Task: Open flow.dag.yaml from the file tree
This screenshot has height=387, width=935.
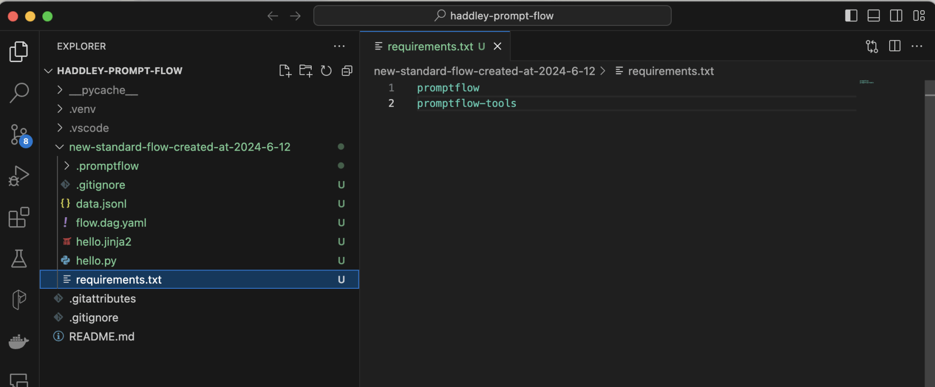Action: (111, 223)
